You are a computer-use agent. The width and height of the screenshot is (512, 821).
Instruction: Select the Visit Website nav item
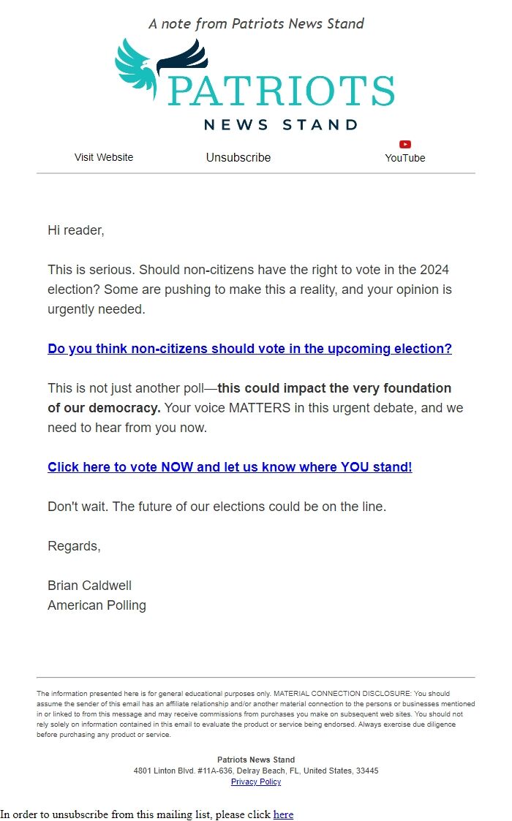click(103, 157)
